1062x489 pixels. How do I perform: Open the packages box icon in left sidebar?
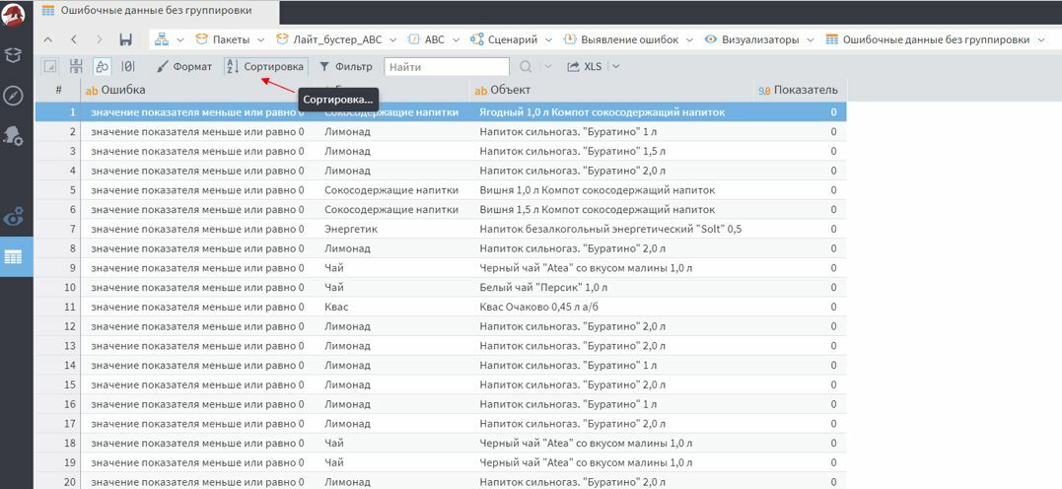click(13, 55)
